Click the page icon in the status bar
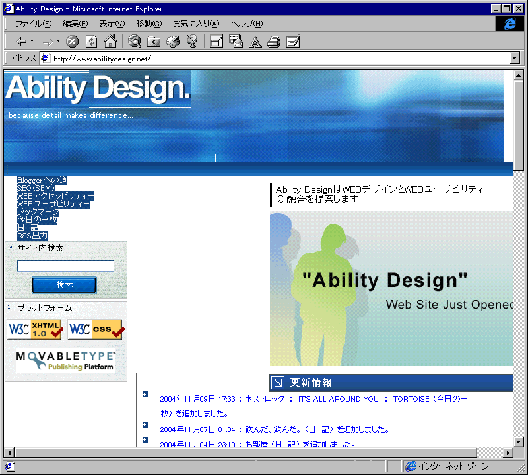The width and height of the screenshot is (528, 475). point(9,466)
